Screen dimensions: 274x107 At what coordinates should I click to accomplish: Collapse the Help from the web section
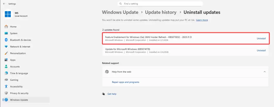point(265,72)
